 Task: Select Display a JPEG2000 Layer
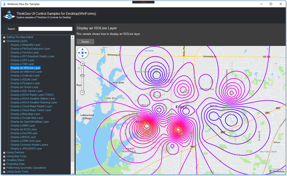pyautogui.click(x=26, y=148)
